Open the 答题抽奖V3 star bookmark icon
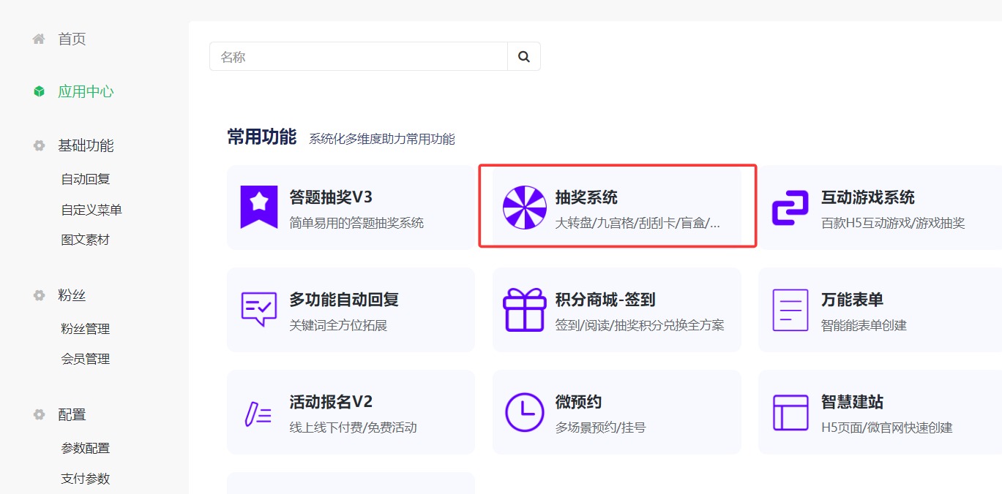1002x494 pixels. pyautogui.click(x=259, y=207)
